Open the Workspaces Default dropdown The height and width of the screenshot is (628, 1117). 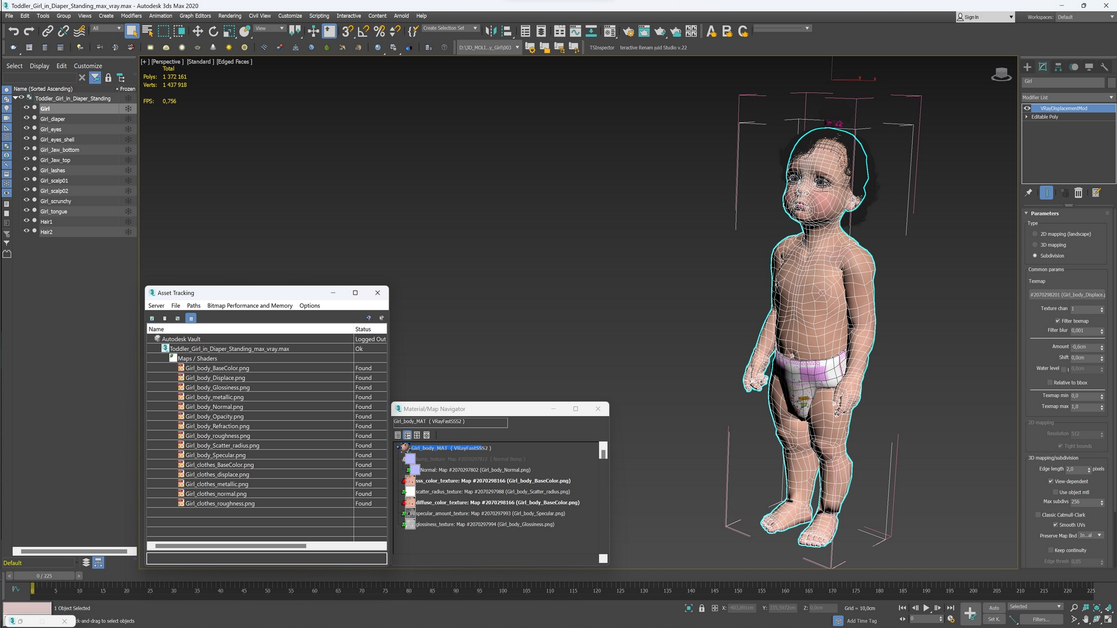[1085, 17]
